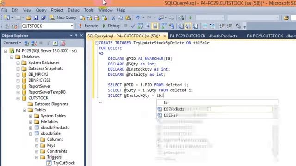
Task: Click Object Explorer connect server icon
Action: [27, 43]
